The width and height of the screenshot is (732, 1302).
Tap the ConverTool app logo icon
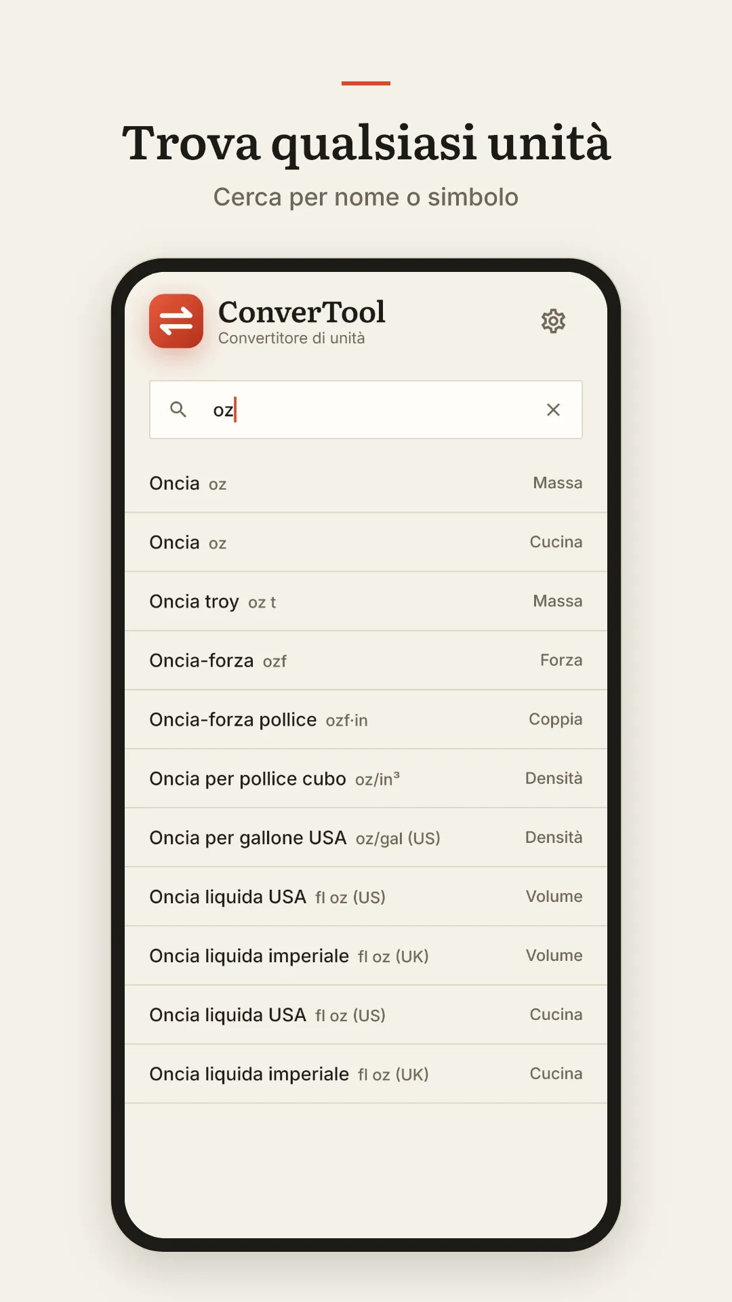(176, 321)
